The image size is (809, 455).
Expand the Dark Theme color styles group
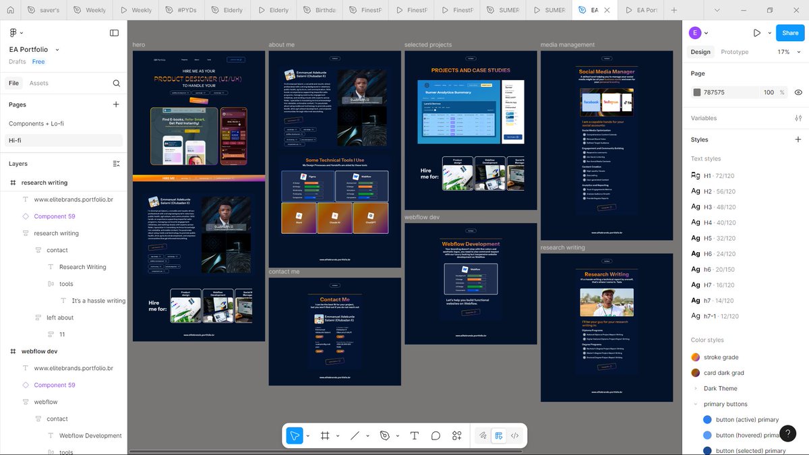(696, 388)
